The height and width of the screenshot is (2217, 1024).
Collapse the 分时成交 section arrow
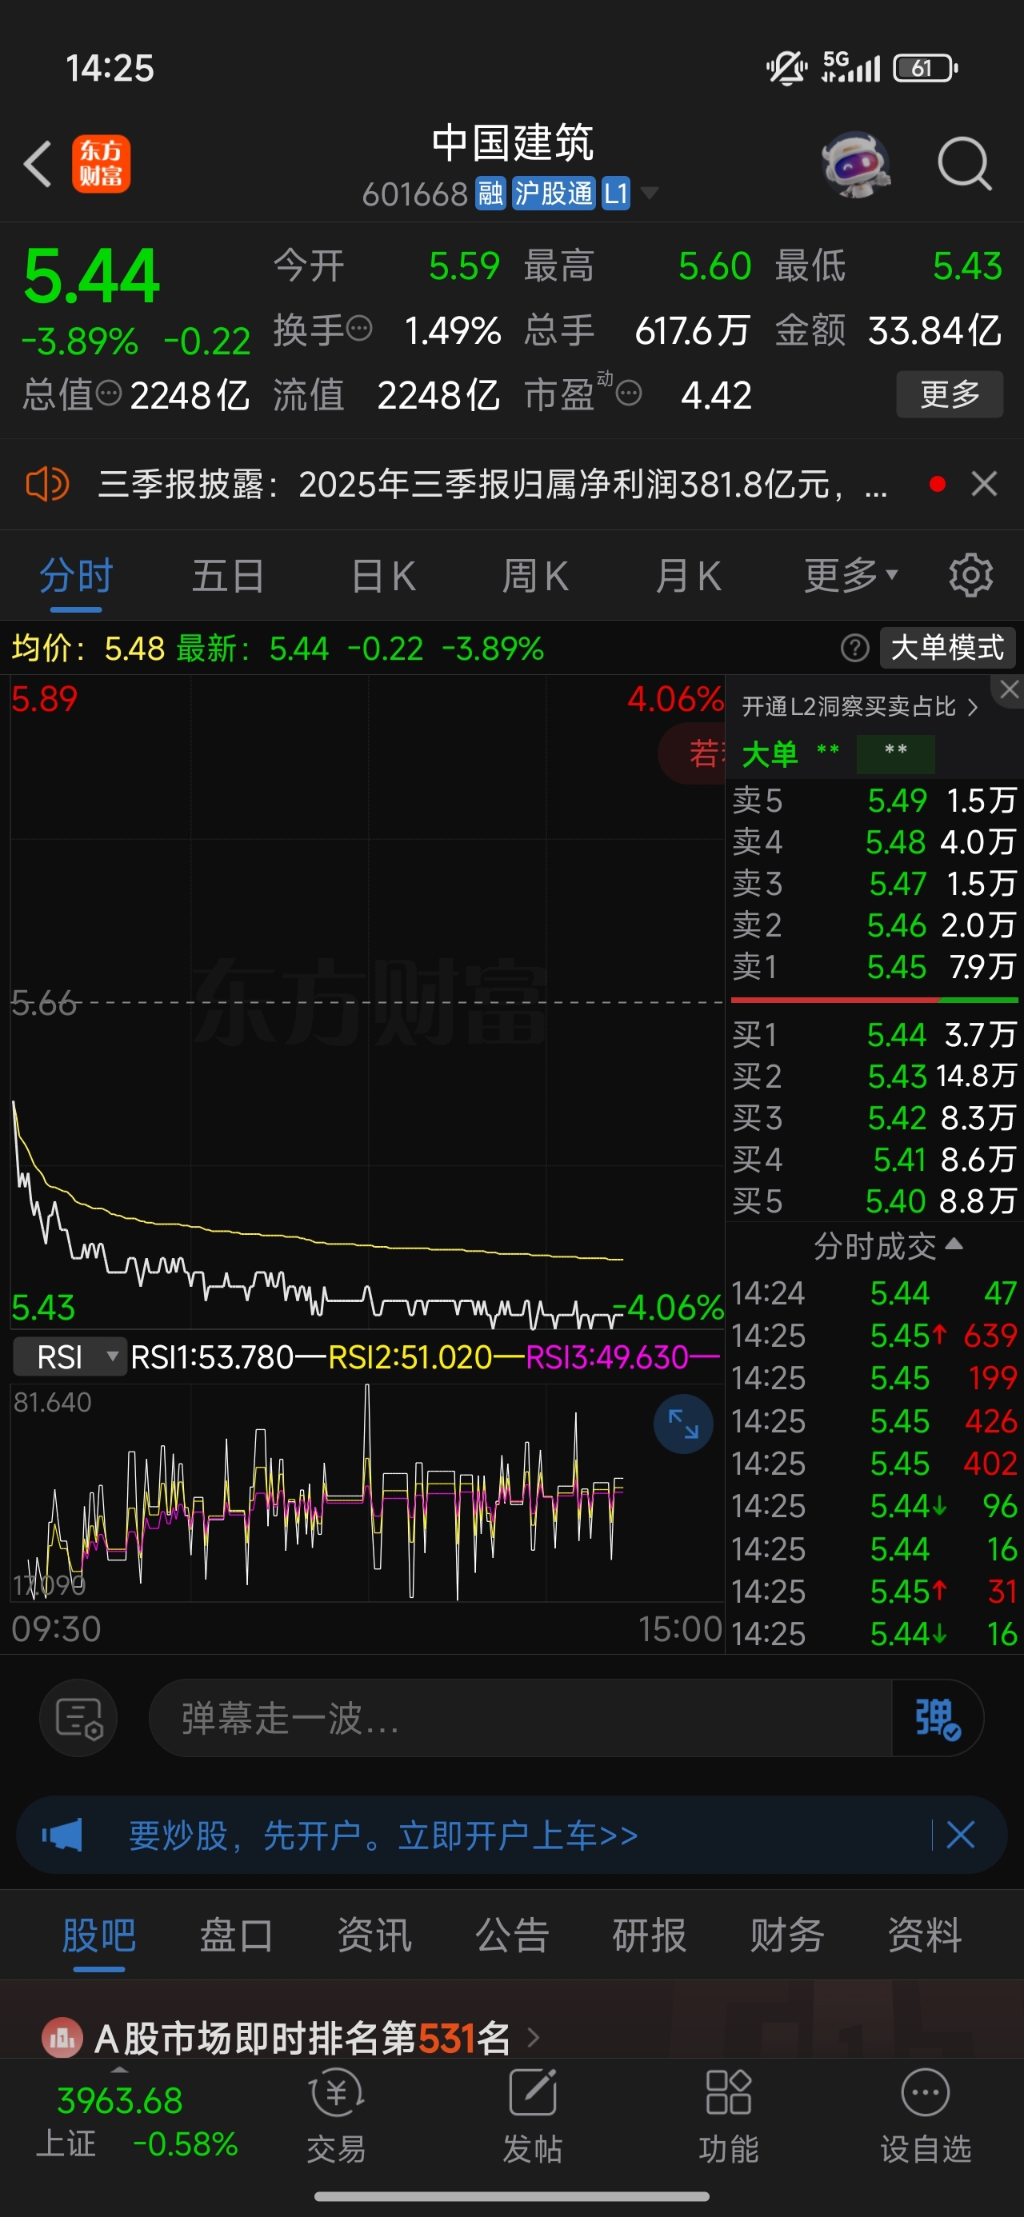tap(954, 1244)
